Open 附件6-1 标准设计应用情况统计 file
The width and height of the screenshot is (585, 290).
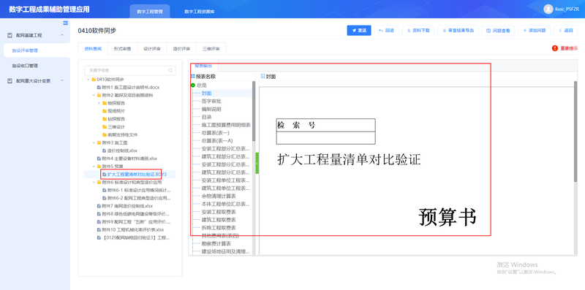point(139,190)
